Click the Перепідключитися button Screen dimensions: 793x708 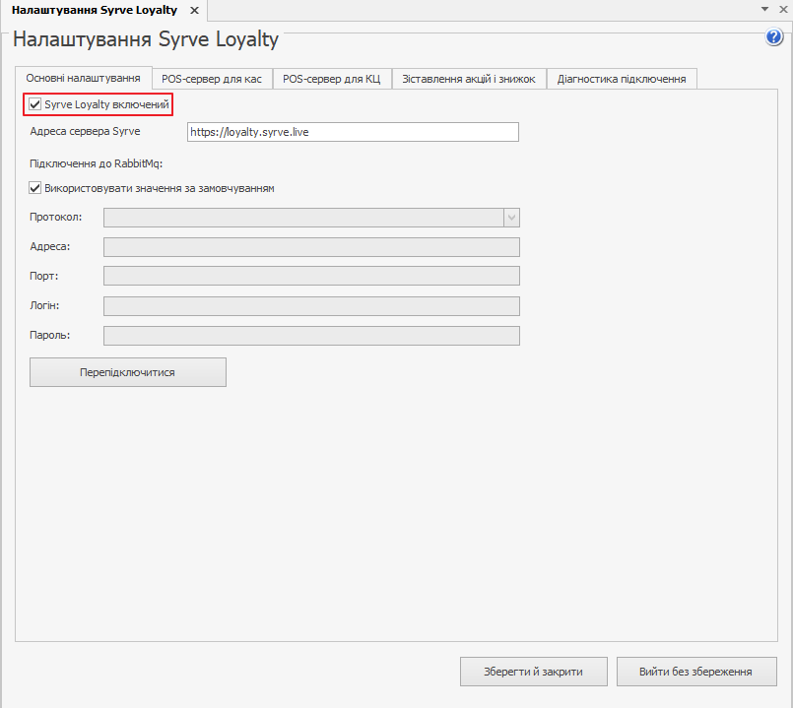pos(128,372)
